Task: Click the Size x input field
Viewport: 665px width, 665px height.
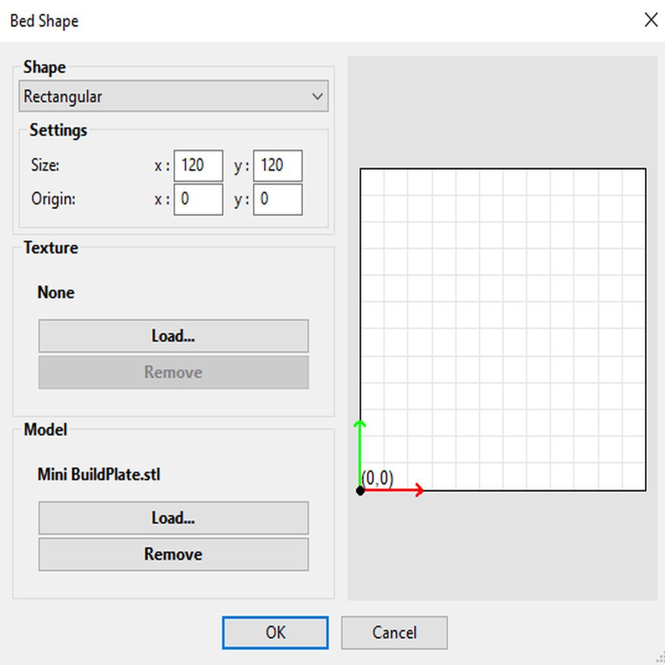Action: [x=198, y=166]
